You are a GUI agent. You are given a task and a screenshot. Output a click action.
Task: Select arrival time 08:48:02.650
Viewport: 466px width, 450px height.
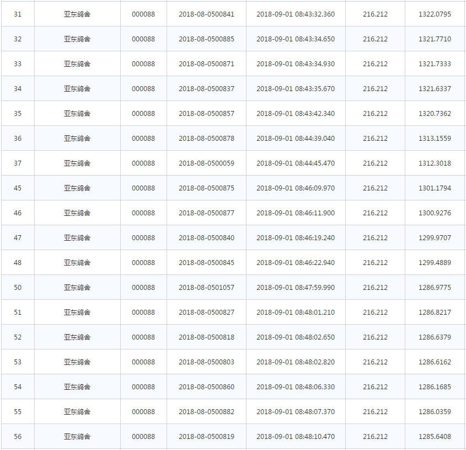tap(315, 337)
